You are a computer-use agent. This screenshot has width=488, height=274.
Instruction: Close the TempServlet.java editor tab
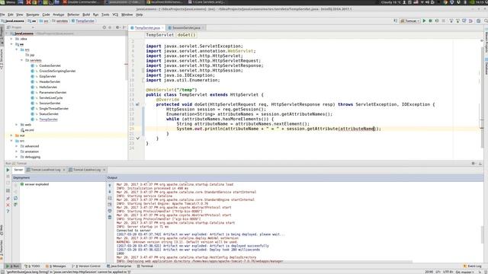tap(162, 27)
